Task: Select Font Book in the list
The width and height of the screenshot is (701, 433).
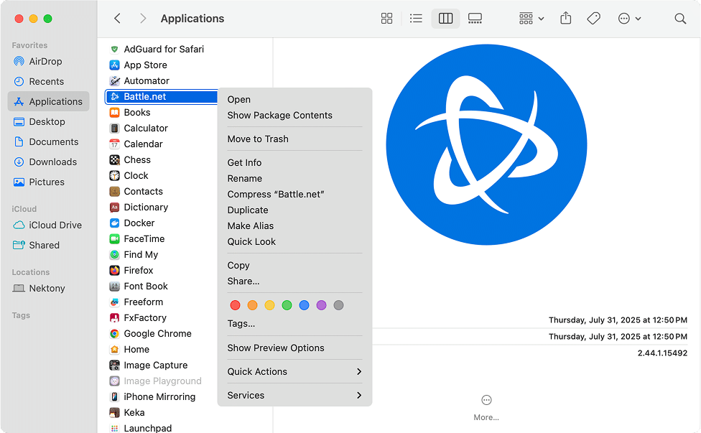Action: coord(139,286)
